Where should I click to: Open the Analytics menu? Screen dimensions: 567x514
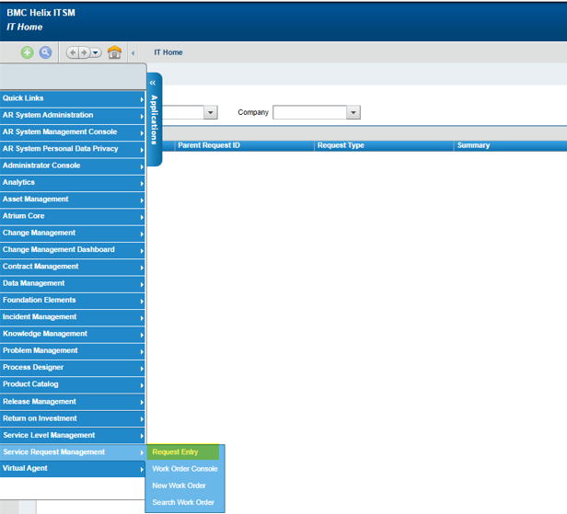[73, 183]
